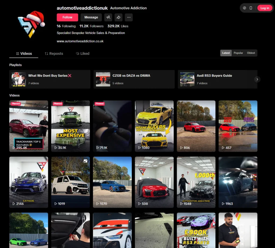This screenshot has width=275, height=248.
Task: Click the Log in button
Action: pos(265,8)
